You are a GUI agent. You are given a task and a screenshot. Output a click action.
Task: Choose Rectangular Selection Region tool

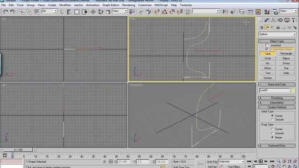[x=77, y=12]
